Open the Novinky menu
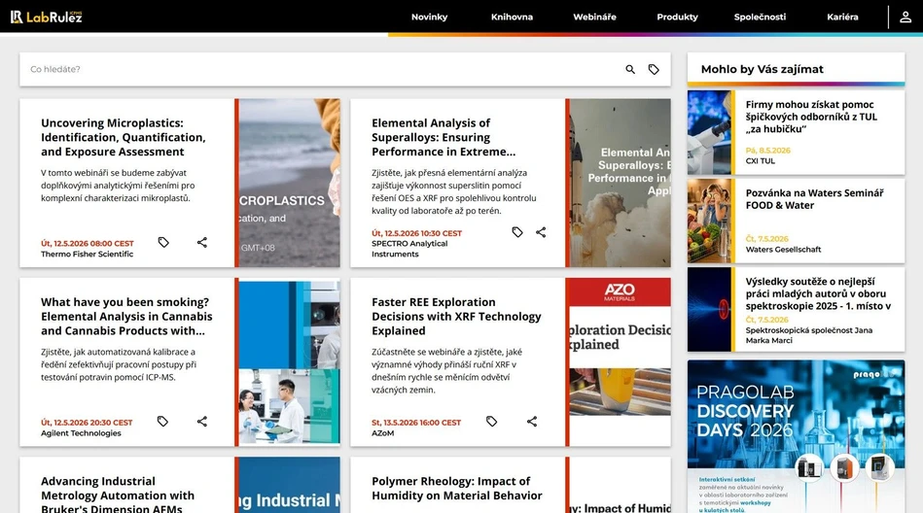 coord(429,17)
